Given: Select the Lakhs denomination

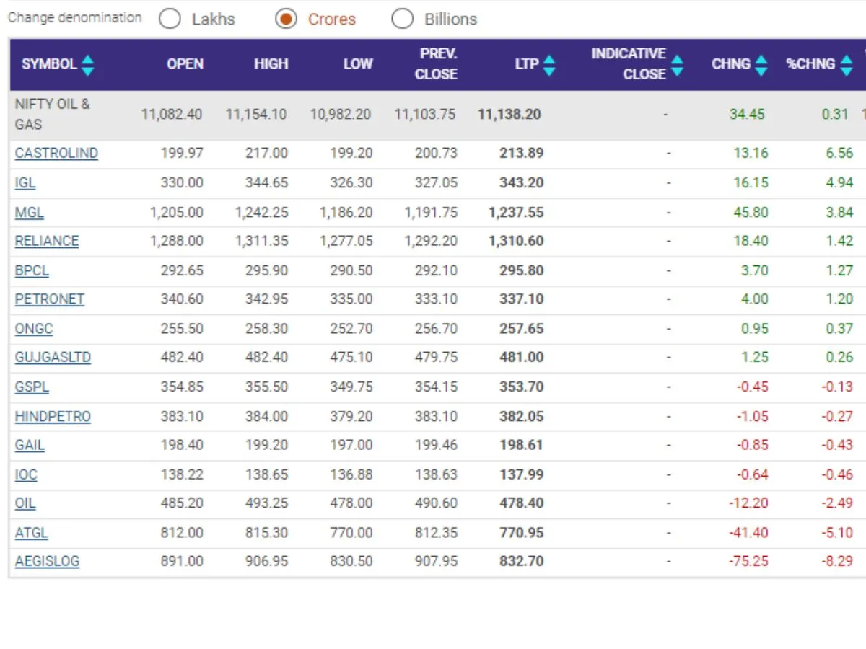Looking at the screenshot, I should (170, 19).
